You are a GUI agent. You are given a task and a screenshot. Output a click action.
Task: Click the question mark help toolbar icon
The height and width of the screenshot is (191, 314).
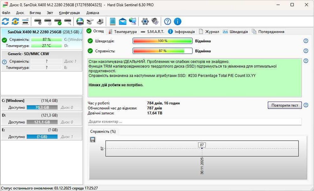coord(168,21)
